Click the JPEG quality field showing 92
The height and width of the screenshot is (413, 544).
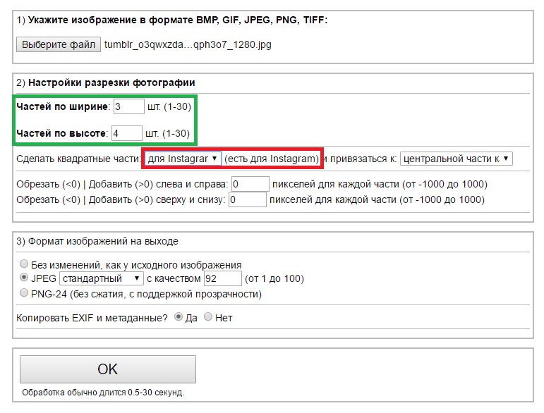pyautogui.click(x=222, y=279)
